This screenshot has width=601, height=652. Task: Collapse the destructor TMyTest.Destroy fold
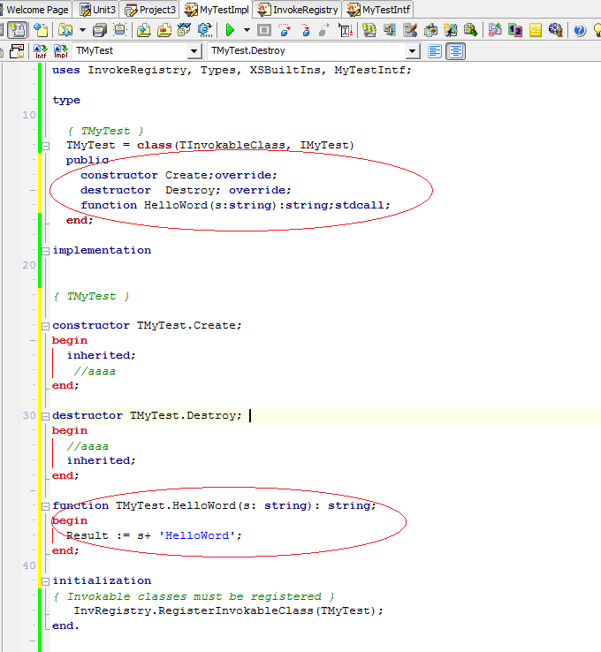coord(45,416)
